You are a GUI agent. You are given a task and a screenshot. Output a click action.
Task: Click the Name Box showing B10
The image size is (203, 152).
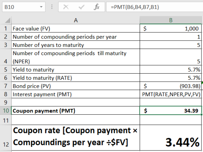[x=24, y=7]
